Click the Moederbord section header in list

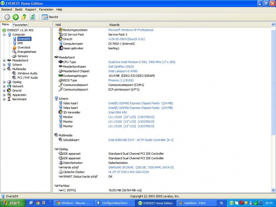click(67, 58)
